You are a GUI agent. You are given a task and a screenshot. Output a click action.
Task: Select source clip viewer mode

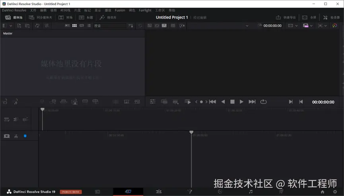pyautogui.click(x=150, y=26)
